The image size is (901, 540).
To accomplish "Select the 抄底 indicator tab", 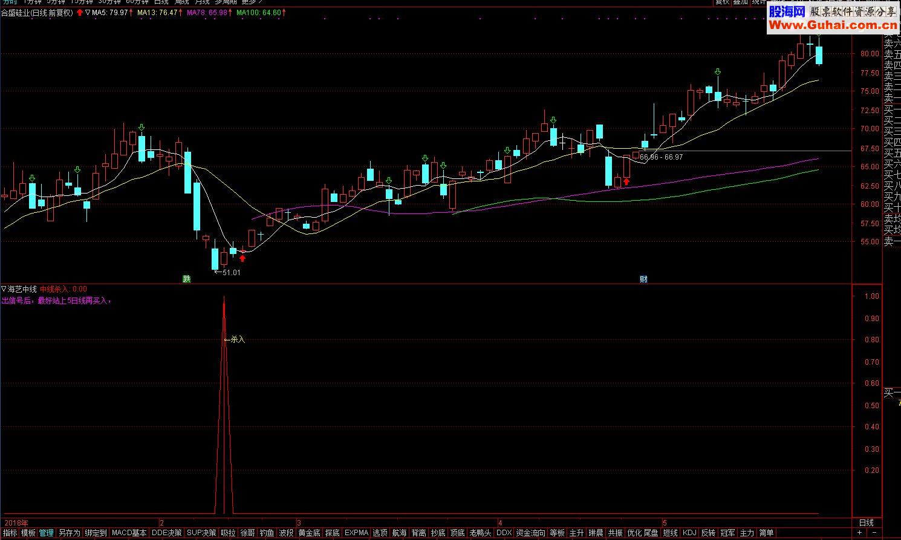I will pos(438,533).
